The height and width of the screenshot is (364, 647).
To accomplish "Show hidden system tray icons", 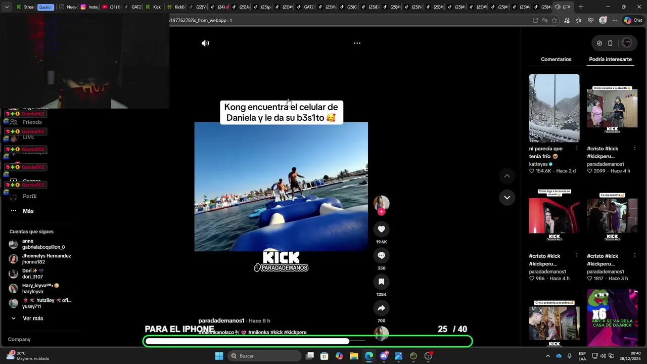I will pos(547,356).
